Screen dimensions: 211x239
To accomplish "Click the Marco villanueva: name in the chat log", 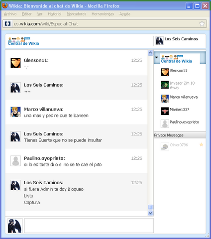I will (x=44, y=110).
